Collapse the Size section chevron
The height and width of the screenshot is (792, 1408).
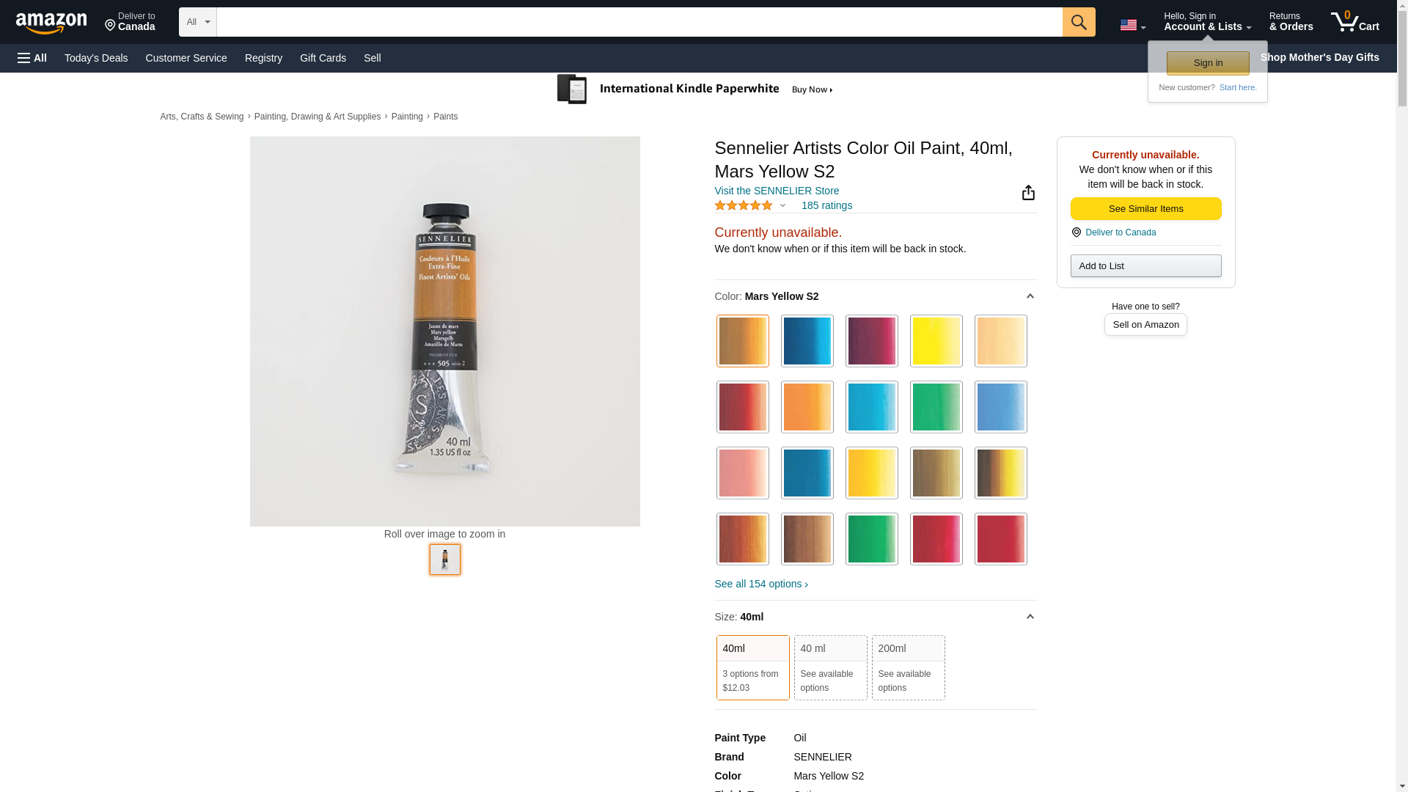pyautogui.click(x=1030, y=617)
